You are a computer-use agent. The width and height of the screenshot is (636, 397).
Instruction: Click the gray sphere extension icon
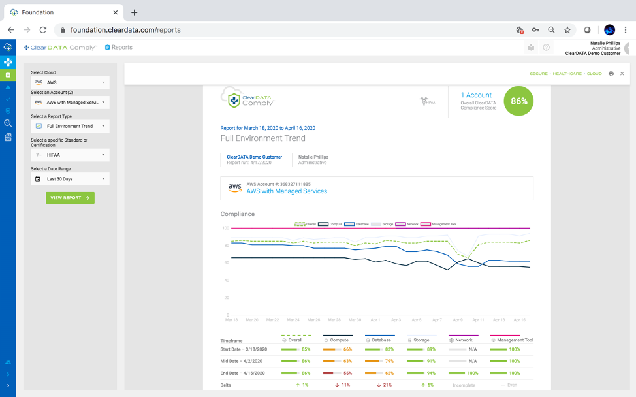pos(587,30)
